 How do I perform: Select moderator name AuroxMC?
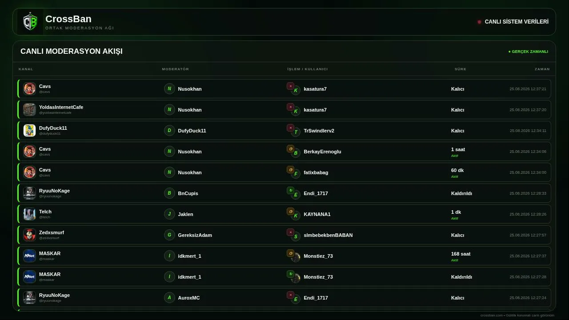[x=189, y=298]
